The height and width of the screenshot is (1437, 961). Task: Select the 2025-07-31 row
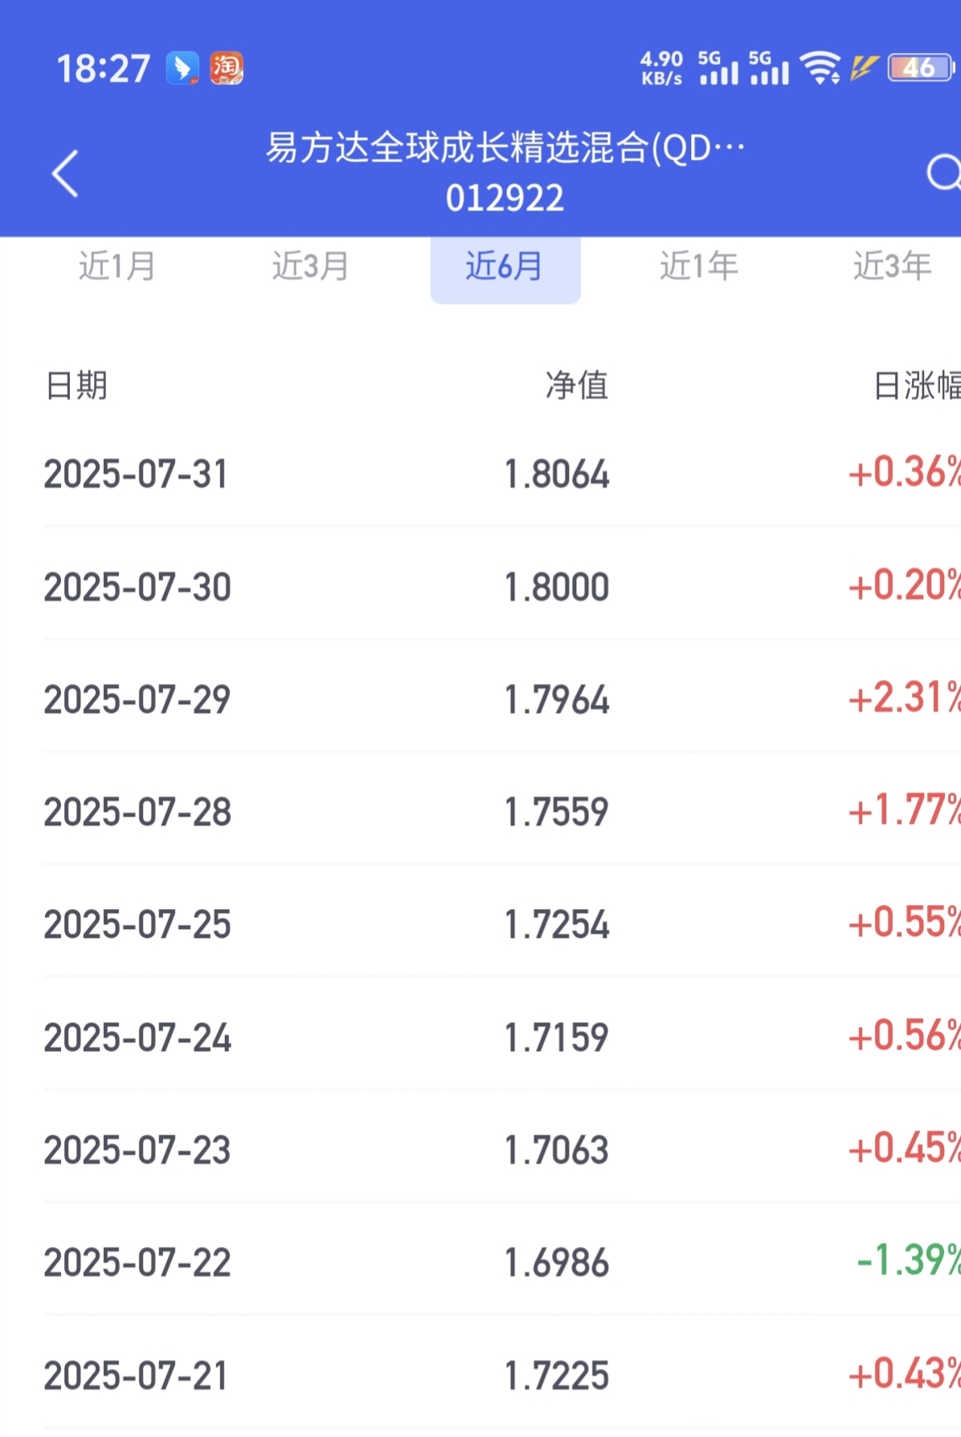click(x=502, y=473)
